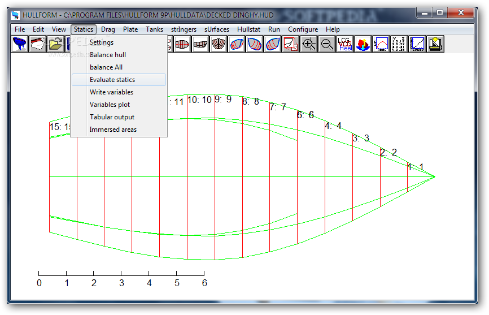Select the side elevation hull icon
The height and width of the screenshot is (315, 489).
click(200, 44)
